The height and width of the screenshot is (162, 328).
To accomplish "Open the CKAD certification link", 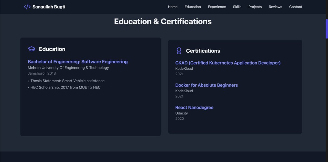I will point(228,63).
